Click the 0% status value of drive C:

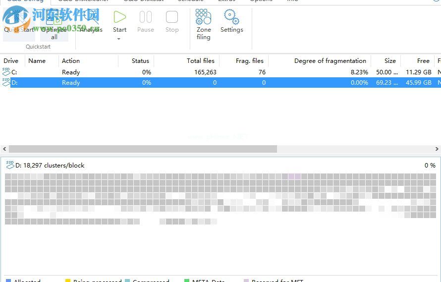coord(147,72)
